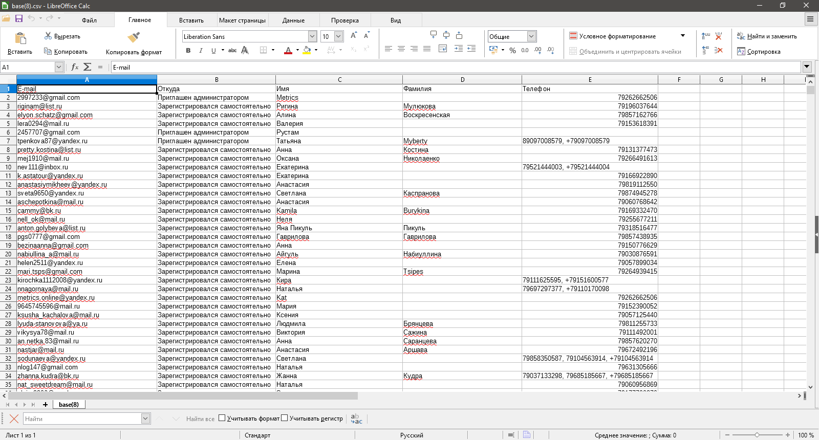Image resolution: width=819 pixels, height=440 pixels.
Task: Click Найти и заменить button
Action: click(766, 36)
